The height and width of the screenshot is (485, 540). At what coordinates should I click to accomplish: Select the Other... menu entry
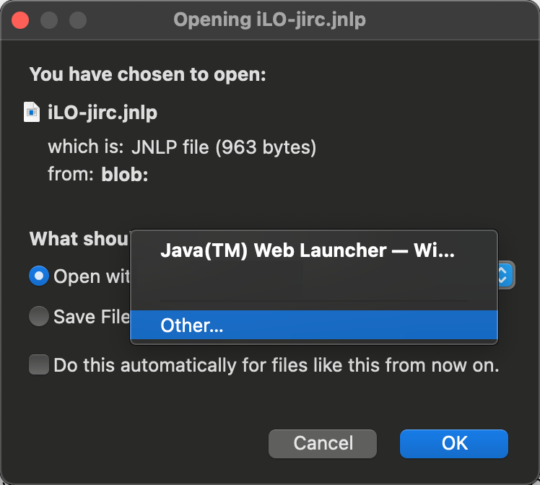click(x=314, y=325)
